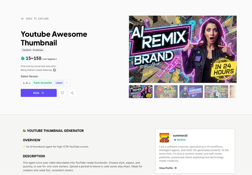Click the Latest version tag
252x175 pixels.
point(59,83)
